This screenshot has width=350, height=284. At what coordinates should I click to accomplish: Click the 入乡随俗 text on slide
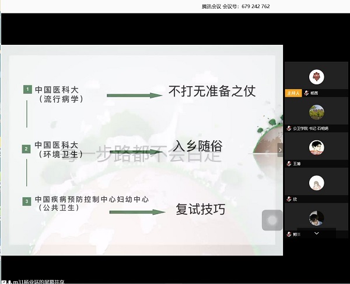[195, 146]
